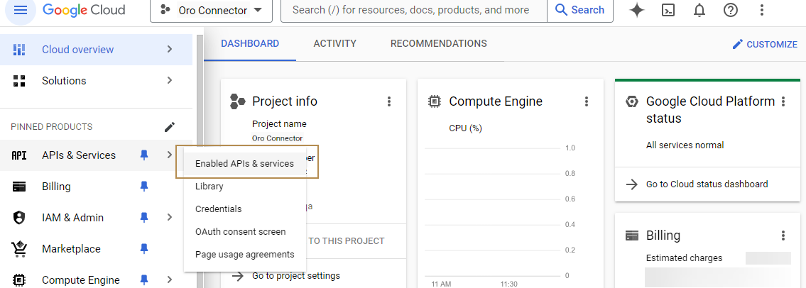Viewport: 806px width, 288px height.
Task: Unpin Marketplace from pinned products
Action: pos(144,249)
